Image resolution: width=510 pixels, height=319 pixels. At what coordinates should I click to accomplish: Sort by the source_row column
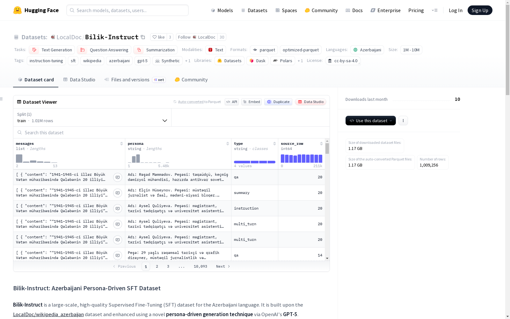tap(321, 144)
